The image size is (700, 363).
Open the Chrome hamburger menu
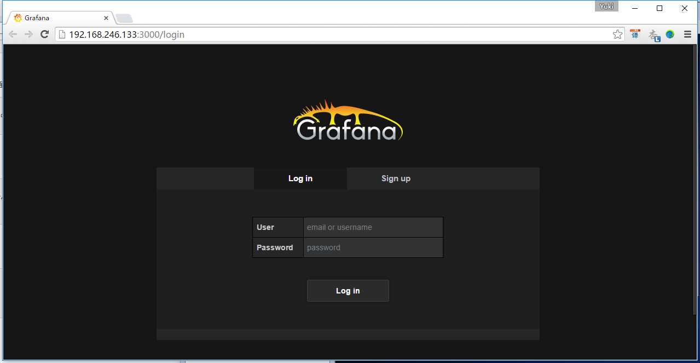[x=687, y=34]
